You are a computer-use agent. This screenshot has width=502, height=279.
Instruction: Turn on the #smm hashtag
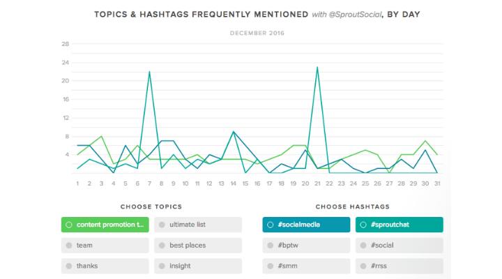(306, 266)
